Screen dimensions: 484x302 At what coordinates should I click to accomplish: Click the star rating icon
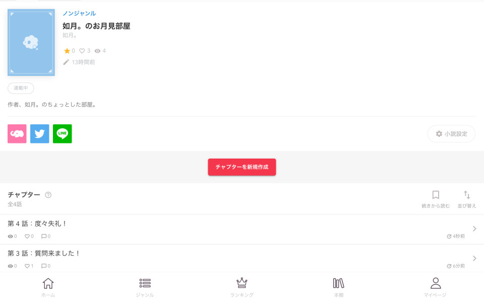(67, 51)
